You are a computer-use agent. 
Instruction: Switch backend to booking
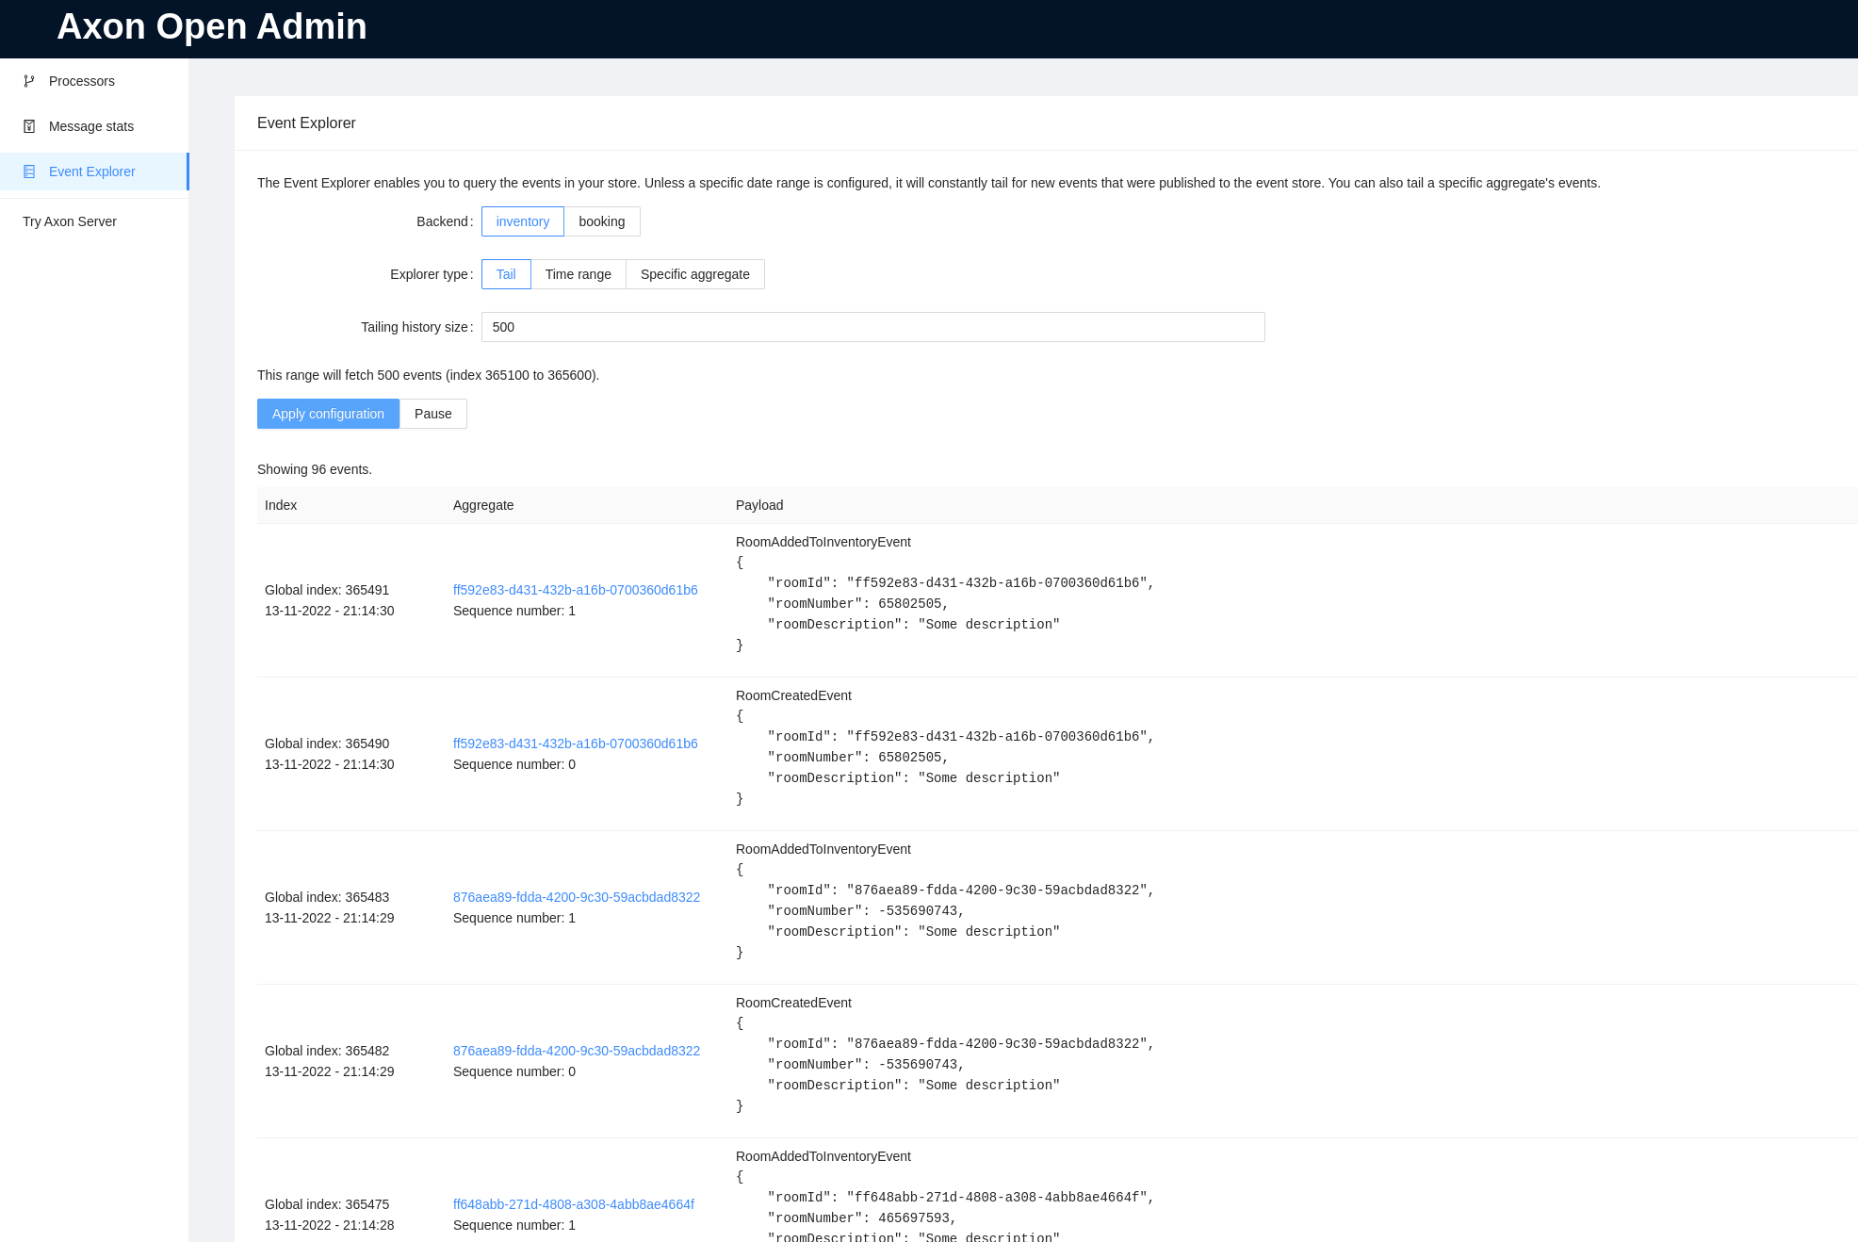(x=601, y=221)
